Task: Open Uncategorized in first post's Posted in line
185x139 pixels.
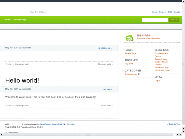Action: point(22,64)
